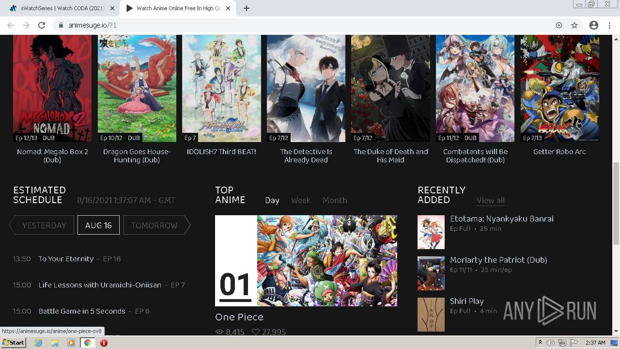Switch Top Anime to Month
Image resolution: width=620 pixels, height=349 pixels.
[335, 200]
